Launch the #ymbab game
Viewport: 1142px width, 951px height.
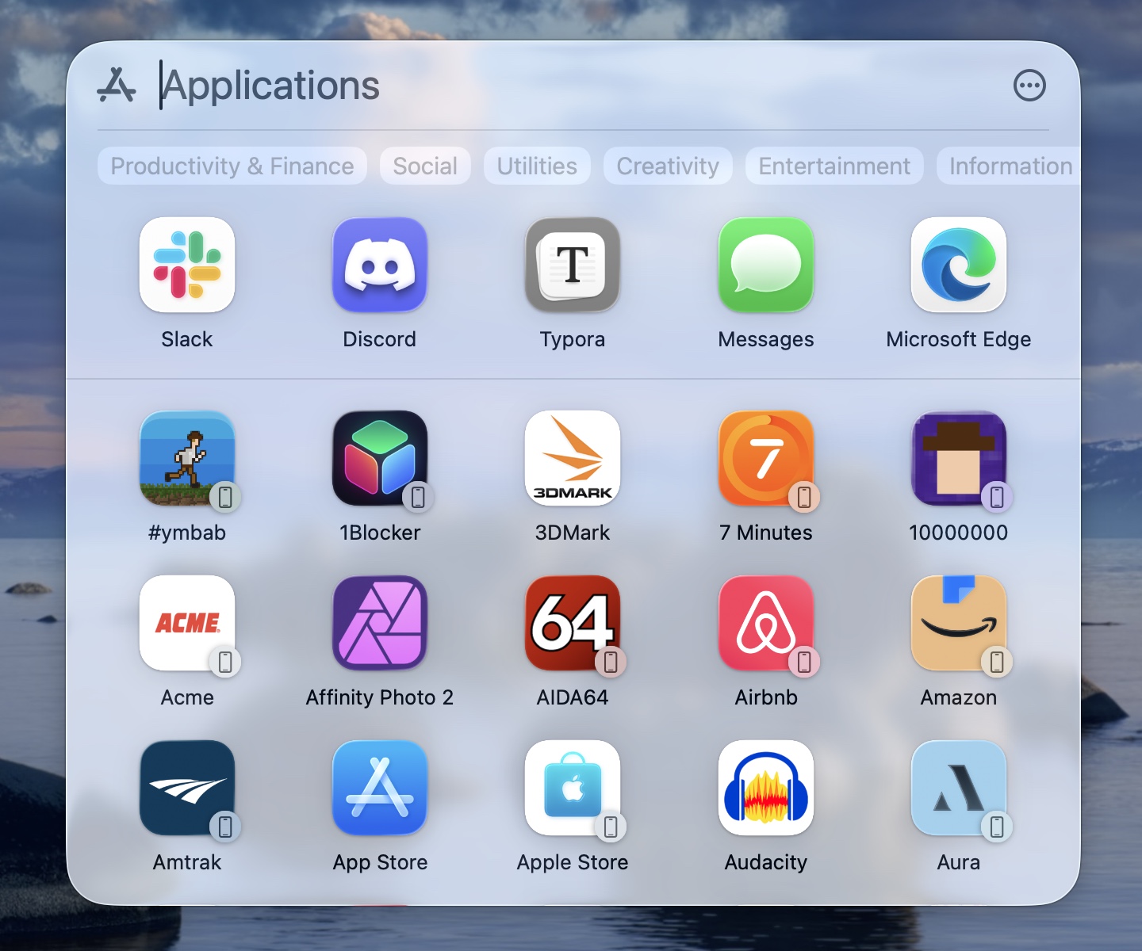[x=187, y=458]
